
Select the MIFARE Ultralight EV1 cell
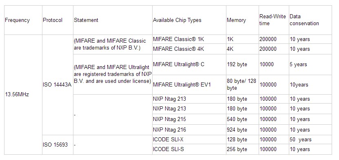(189, 84)
